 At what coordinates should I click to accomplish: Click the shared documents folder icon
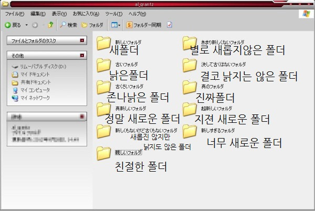tap(15, 82)
